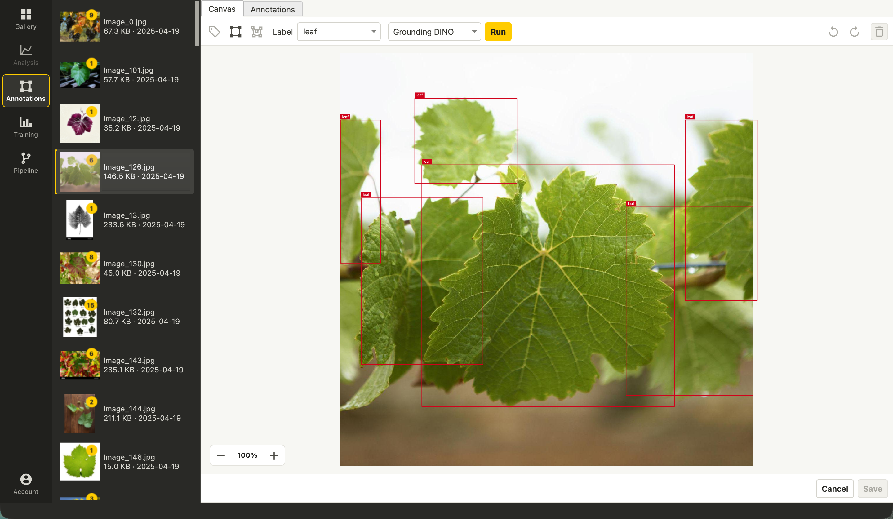Select the bounding box drawing tool
Image resolution: width=893 pixels, height=519 pixels.
click(235, 32)
